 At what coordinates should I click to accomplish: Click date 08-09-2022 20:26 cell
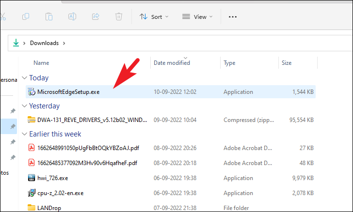coord(175,148)
